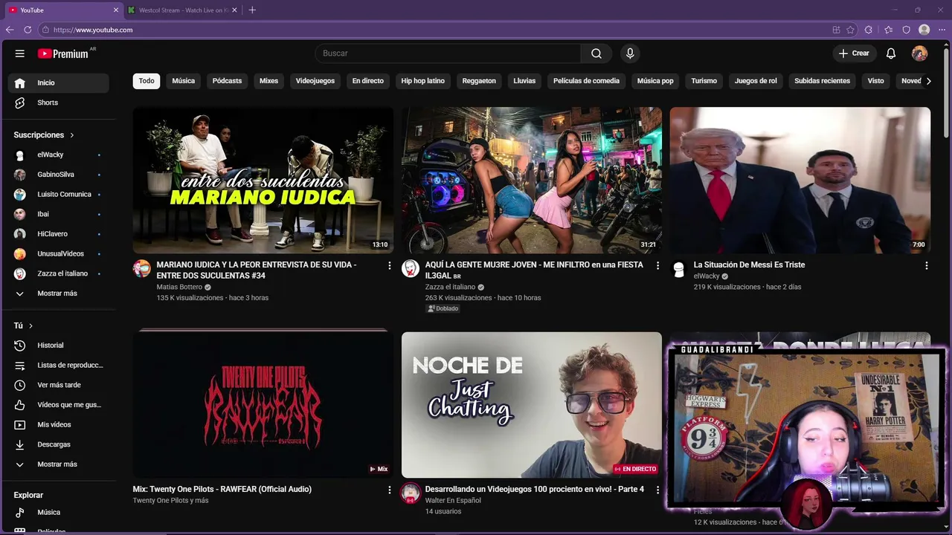Image resolution: width=952 pixels, height=535 pixels.
Task: Open Vídeos que me gustan
Action: pos(58,405)
